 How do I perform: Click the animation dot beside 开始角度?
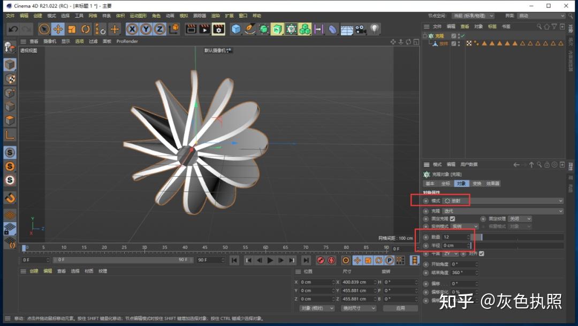tap(426, 264)
